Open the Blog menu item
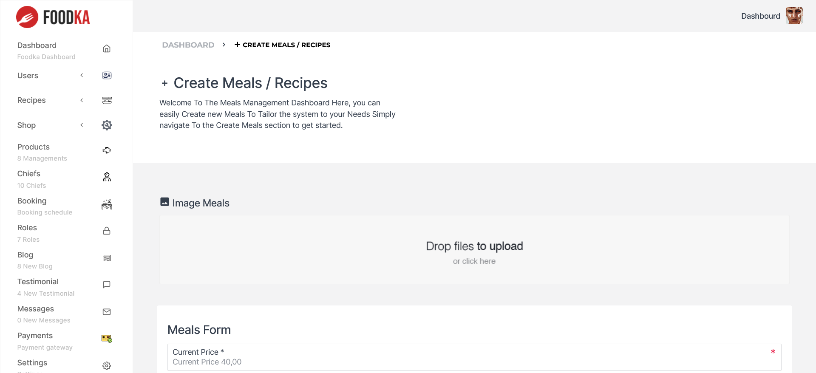Screen dimensions: 816x373 (x=25, y=255)
